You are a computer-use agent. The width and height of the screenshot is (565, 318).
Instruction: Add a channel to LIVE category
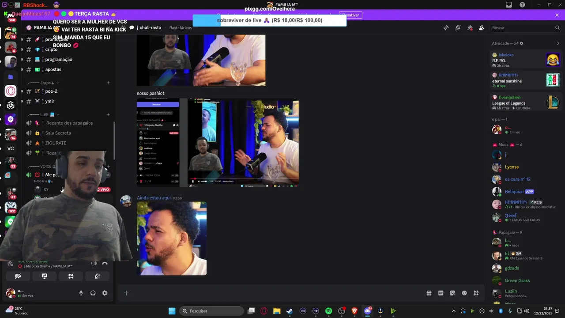[x=108, y=115]
